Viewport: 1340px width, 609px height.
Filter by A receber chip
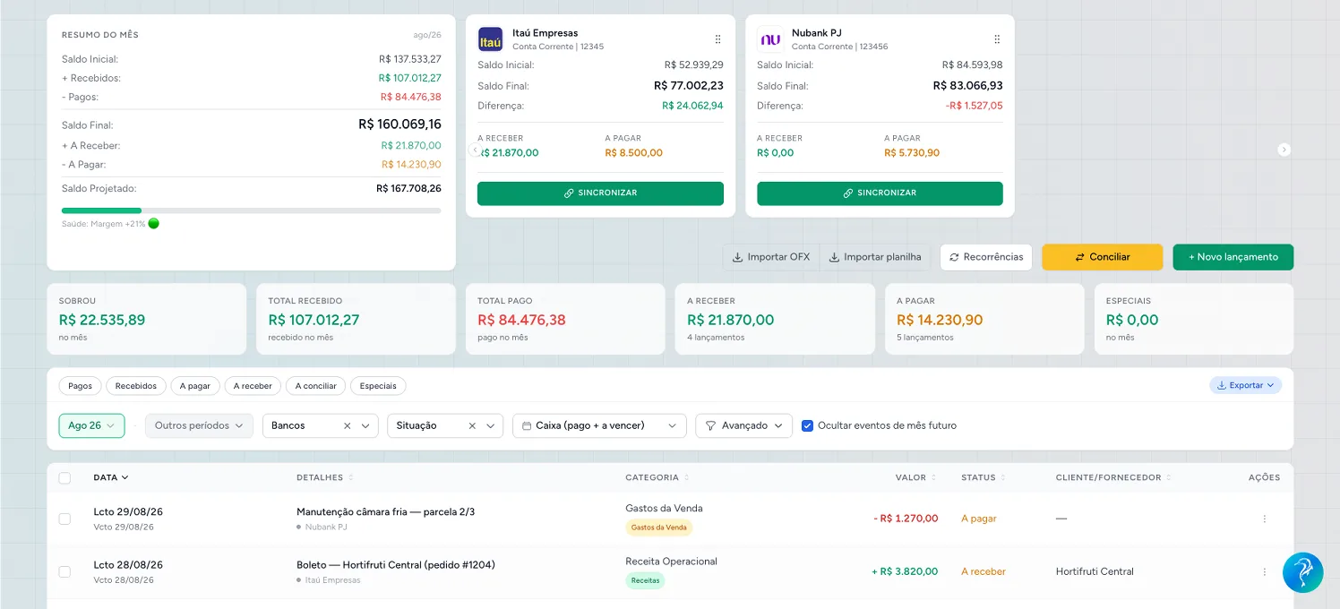[x=253, y=386]
